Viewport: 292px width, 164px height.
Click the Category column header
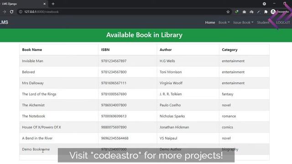[x=229, y=50]
